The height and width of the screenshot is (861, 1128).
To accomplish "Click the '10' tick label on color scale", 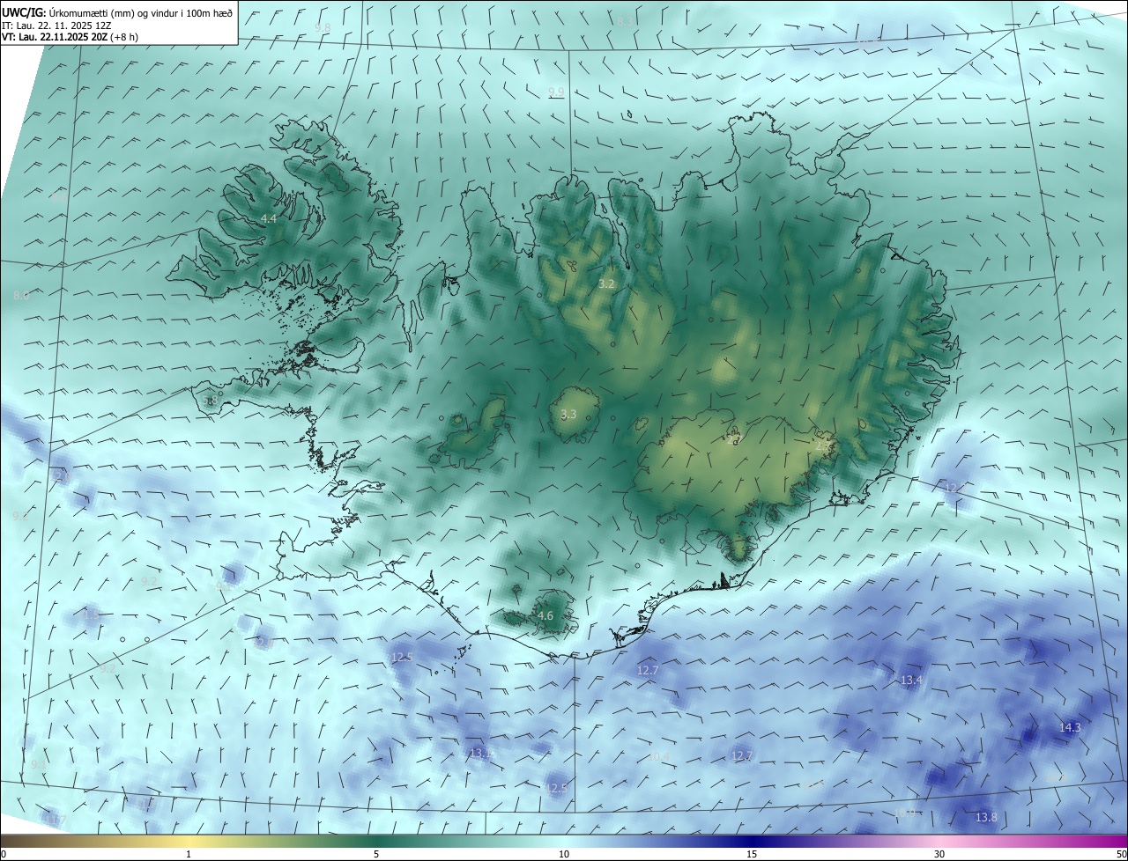I will pyautogui.click(x=564, y=854).
